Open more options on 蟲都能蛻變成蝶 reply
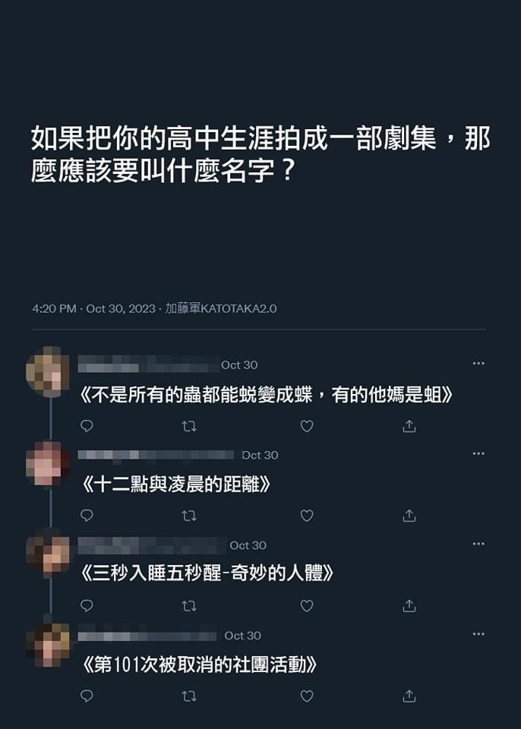 tap(478, 363)
